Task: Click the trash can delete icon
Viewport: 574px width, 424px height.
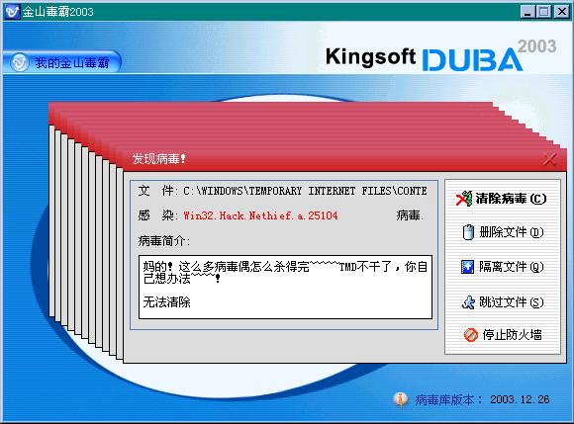Action: [468, 232]
